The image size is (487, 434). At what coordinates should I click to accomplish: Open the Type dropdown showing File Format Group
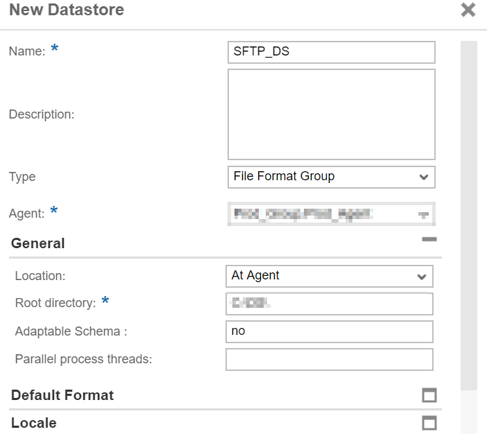pos(331,177)
